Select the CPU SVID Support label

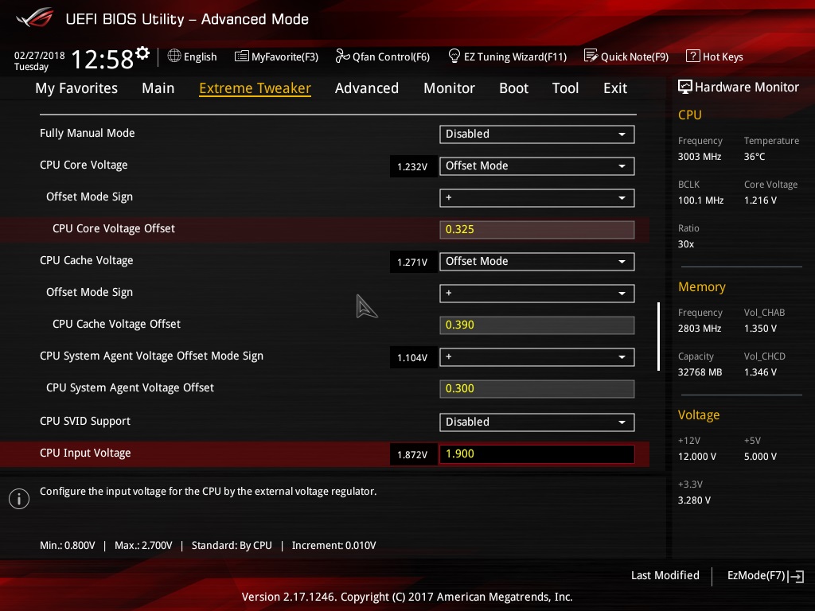85,421
